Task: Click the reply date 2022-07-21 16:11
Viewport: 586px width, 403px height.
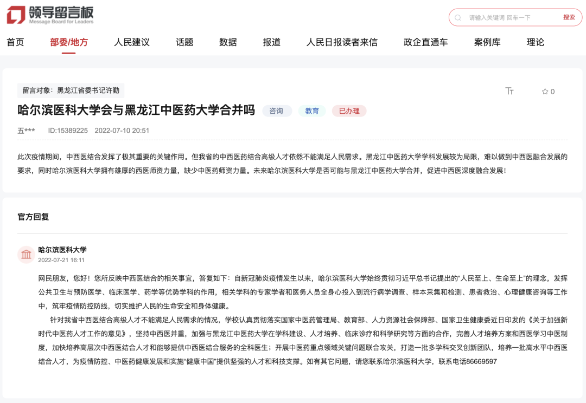Action: coord(61,260)
